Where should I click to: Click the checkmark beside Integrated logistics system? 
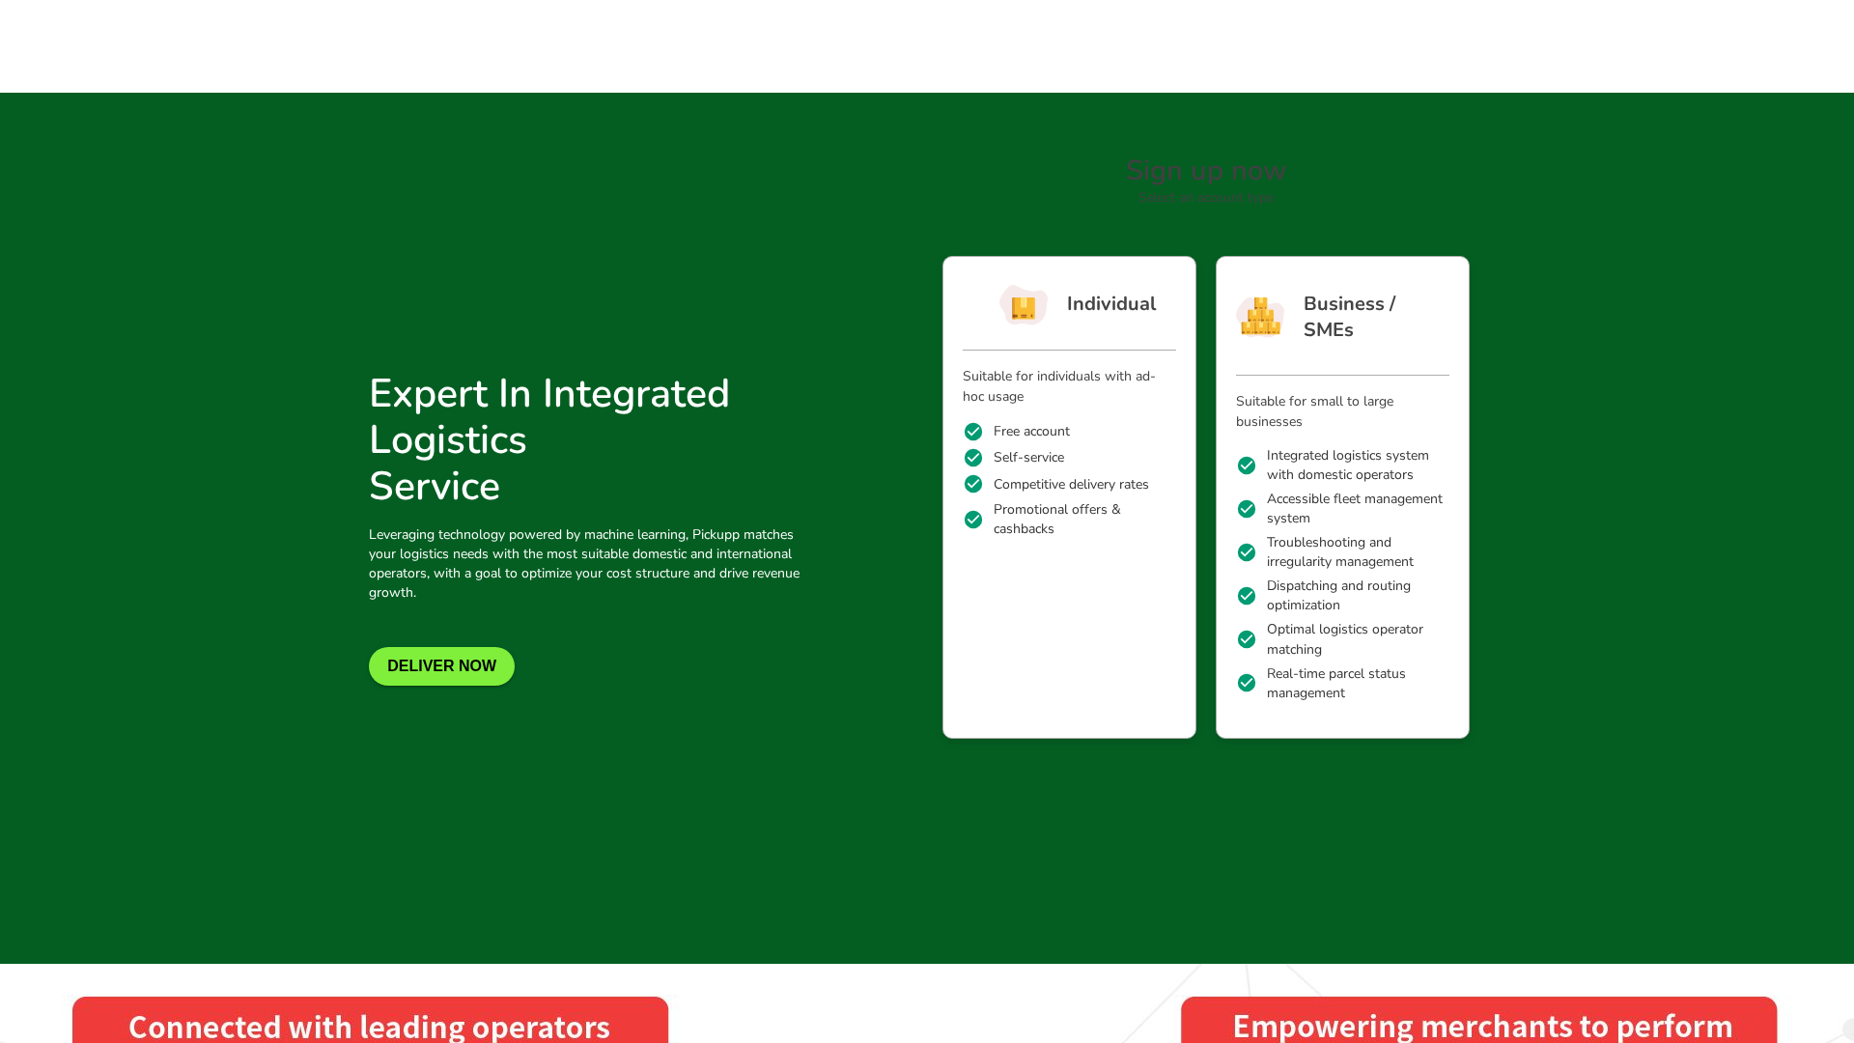1247,465
